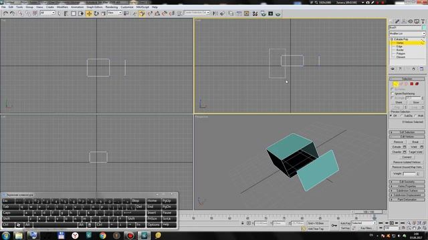Viewport: 428px width, 240px height.
Task: Open the Utilities hammer panel tab
Action: [423, 21]
